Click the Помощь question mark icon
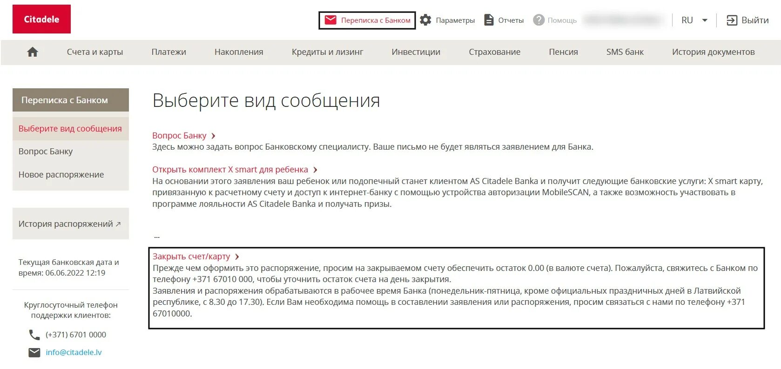Screen dimensions: 781x369 [x=539, y=20]
